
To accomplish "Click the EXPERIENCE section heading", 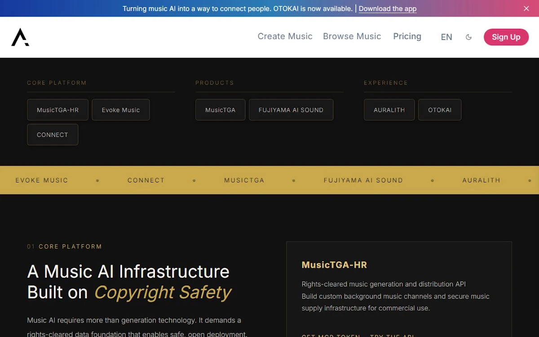I will 386,83.
